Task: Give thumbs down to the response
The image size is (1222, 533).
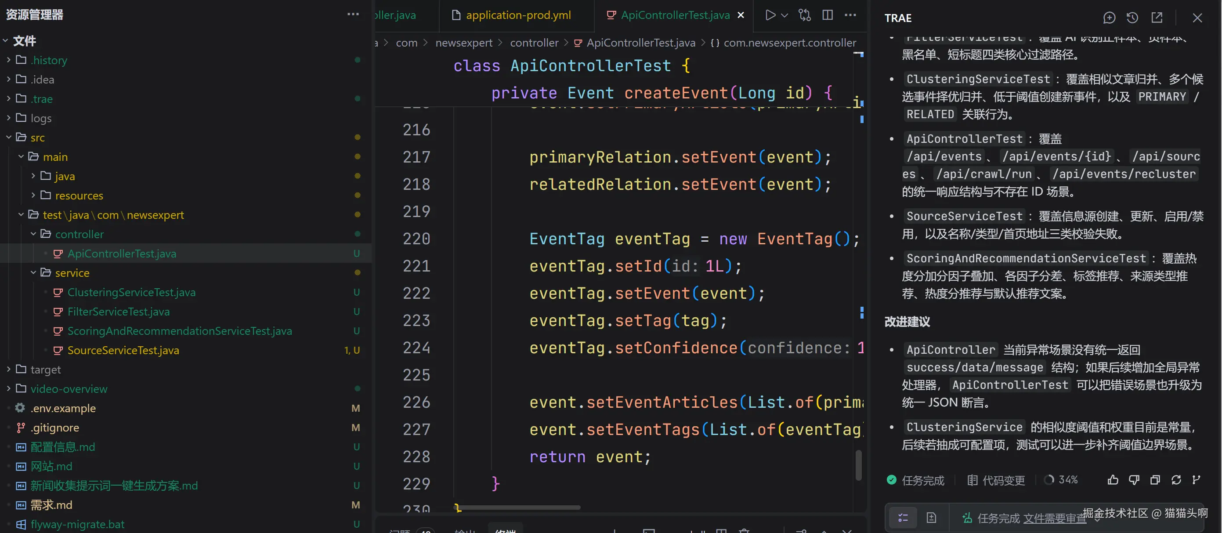Action: coord(1134,480)
